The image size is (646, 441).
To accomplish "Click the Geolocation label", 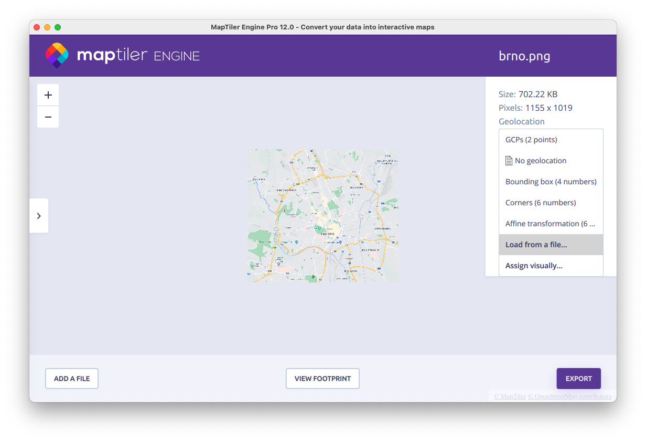I will tap(521, 121).
